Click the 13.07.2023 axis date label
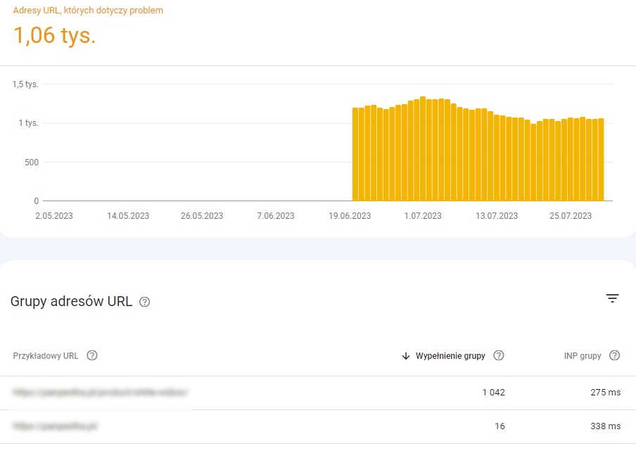The height and width of the screenshot is (451, 636). pyautogui.click(x=497, y=216)
